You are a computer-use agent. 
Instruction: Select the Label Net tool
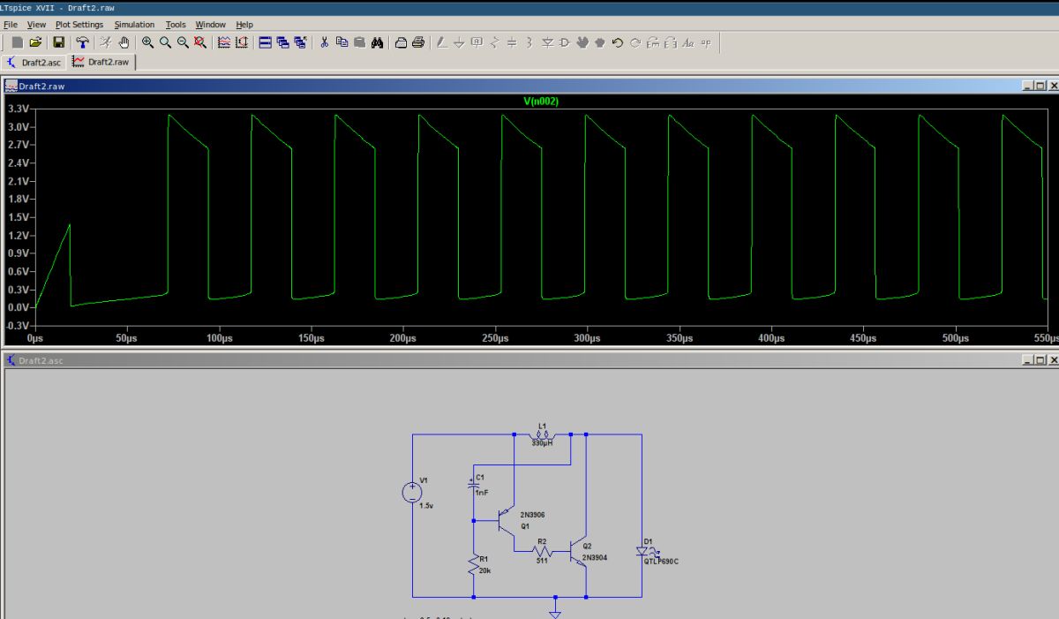(x=477, y=42)
